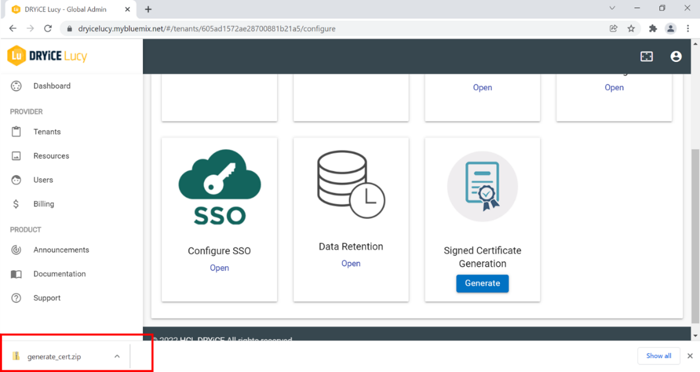
Task: Click the Support question mark icon
Action: point(16,298)
